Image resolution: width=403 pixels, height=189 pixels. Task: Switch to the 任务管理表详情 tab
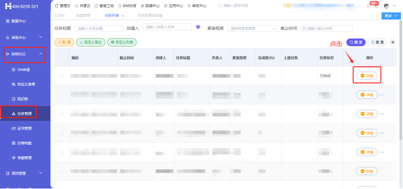click(x=150, y=16)
